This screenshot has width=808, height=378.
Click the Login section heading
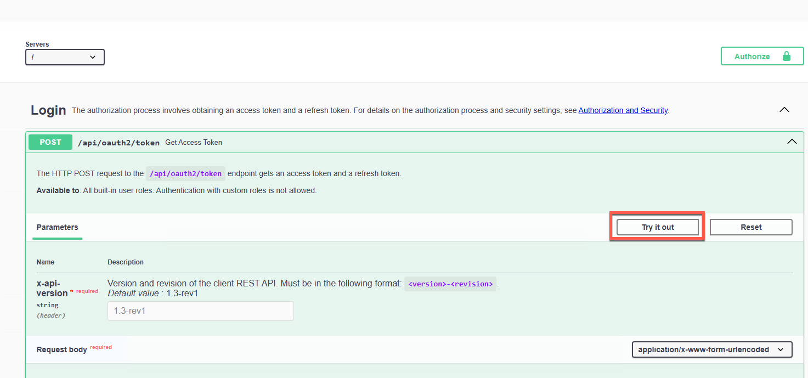(x=48, y=110)
